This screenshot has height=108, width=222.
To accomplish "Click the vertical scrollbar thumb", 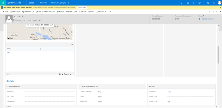I will [x=218, y=55].
